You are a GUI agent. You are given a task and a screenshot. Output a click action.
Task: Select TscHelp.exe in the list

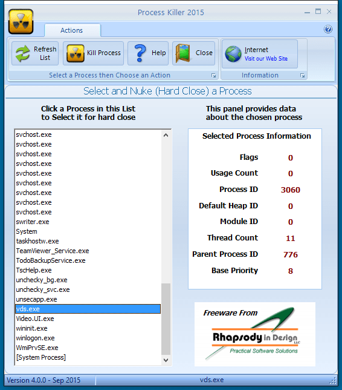click(88, 270)
